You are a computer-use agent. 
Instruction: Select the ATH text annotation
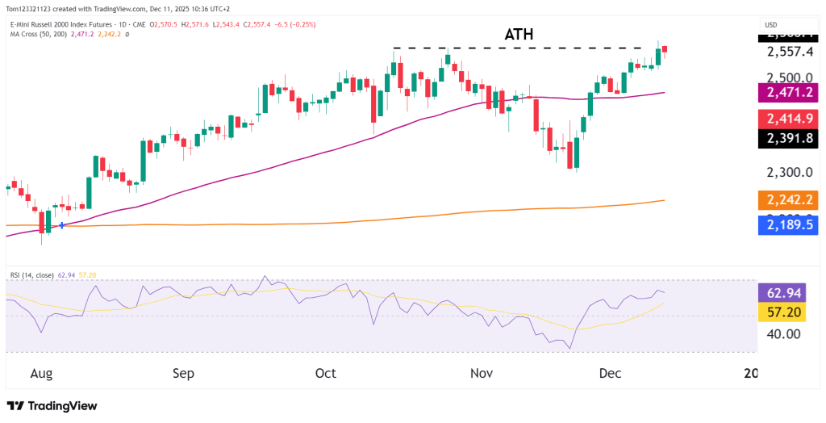click(519, 34)
